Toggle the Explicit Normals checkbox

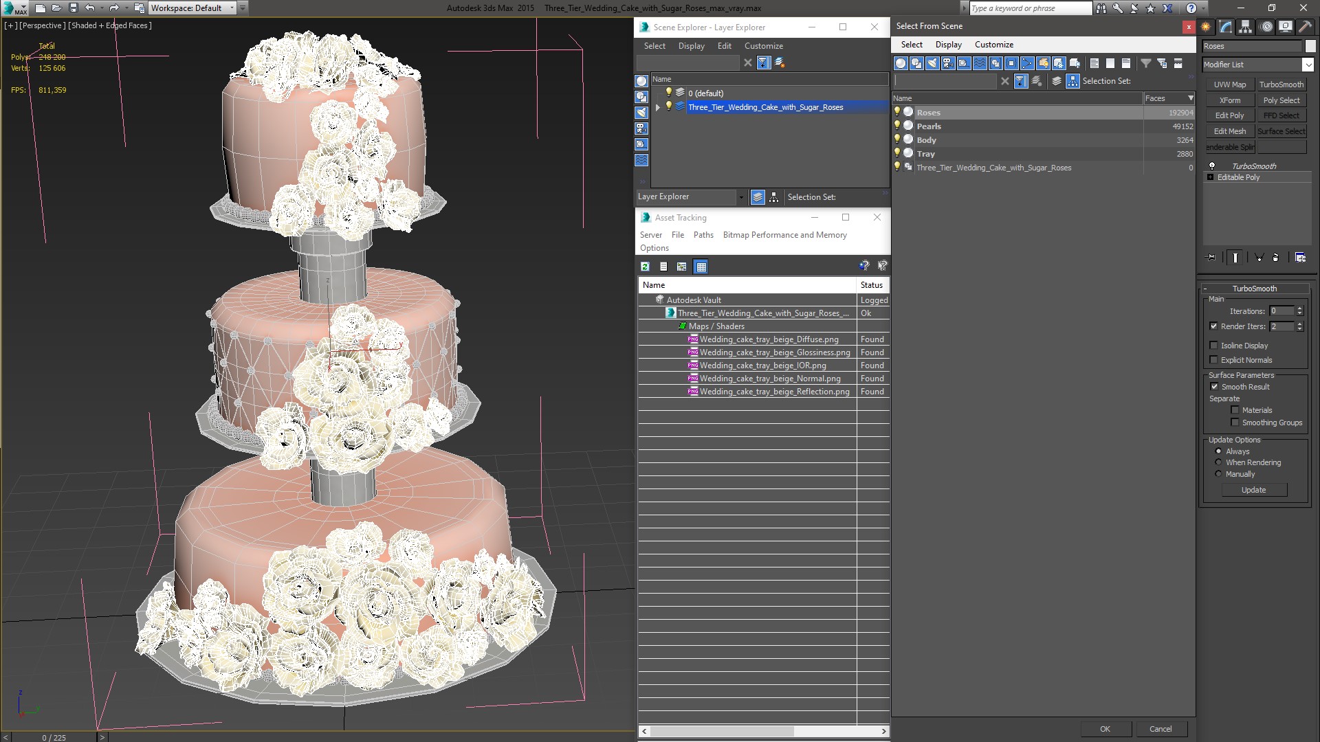click(1213, 360)
